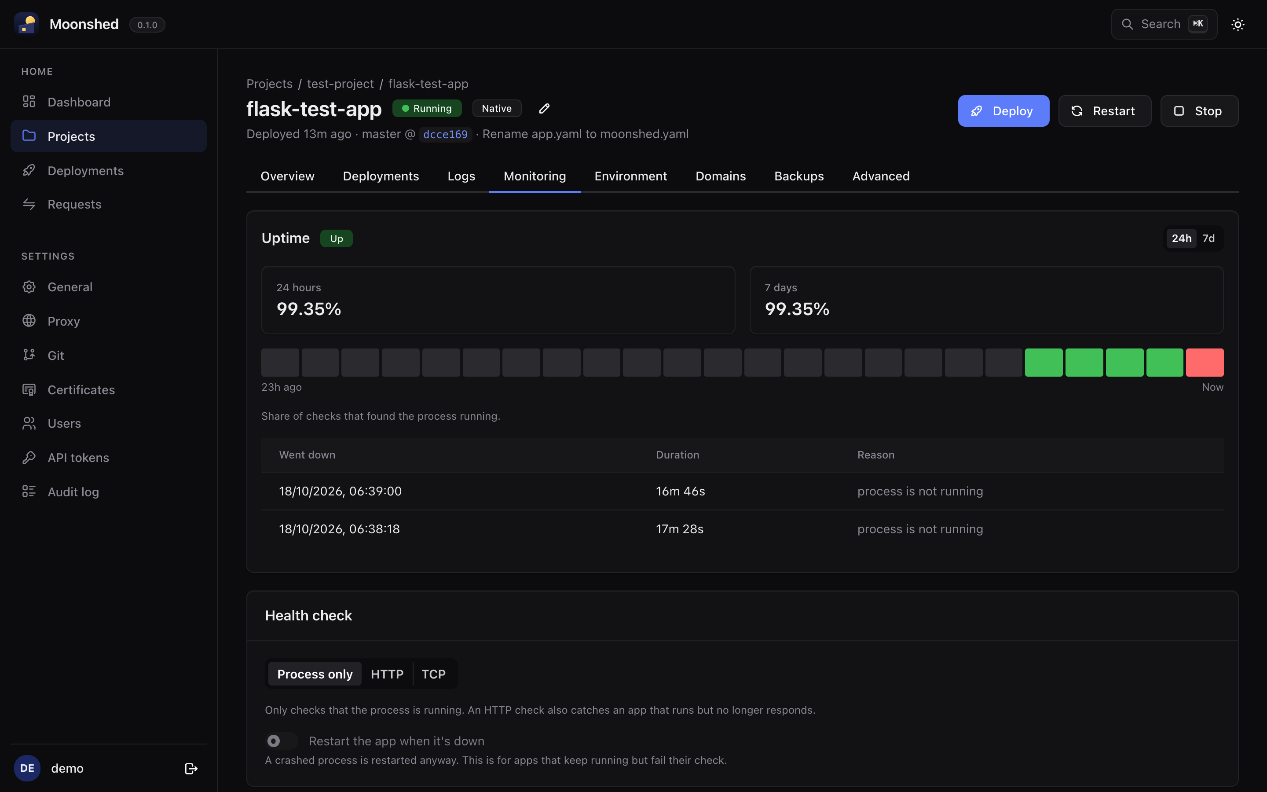Enable restart the app when it's down
This screenshot has width=1267, height=792.
pyautogui.click(x=282, y=741)
